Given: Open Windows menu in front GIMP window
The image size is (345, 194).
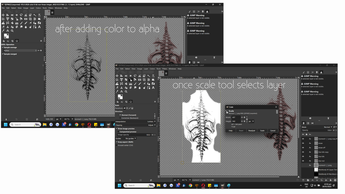Looking at the screenshot, I should coord(172,68).
